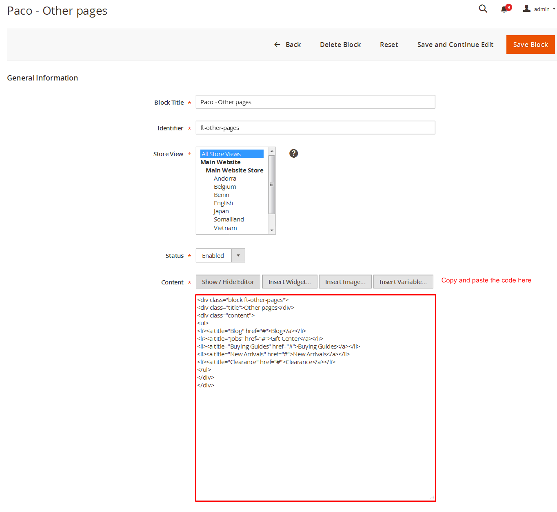Click the Reset button
This screenshot has height=512, width=557.
[389, 45]
